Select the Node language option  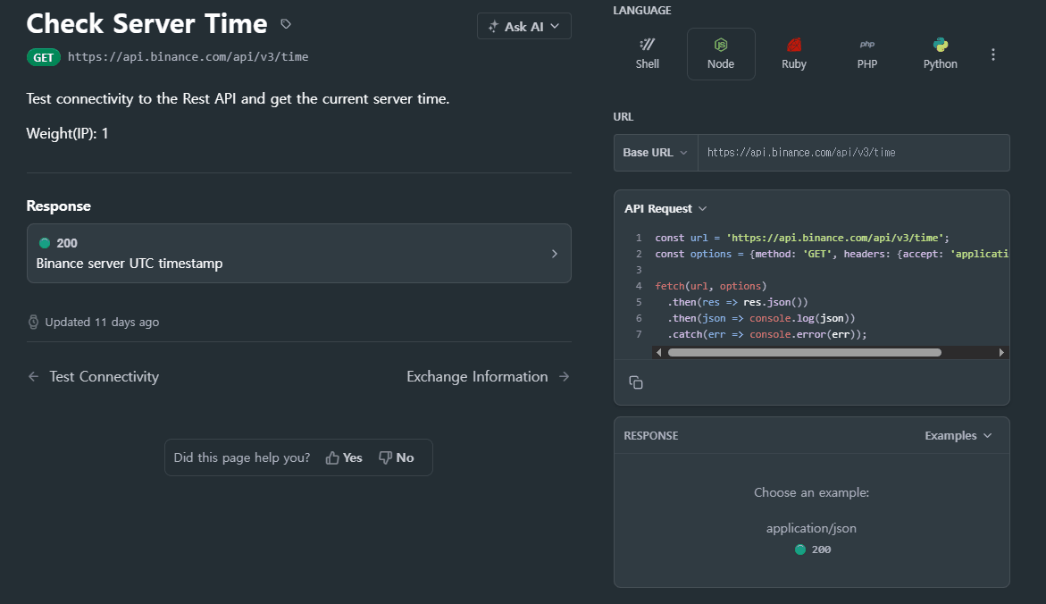(721, 54)
